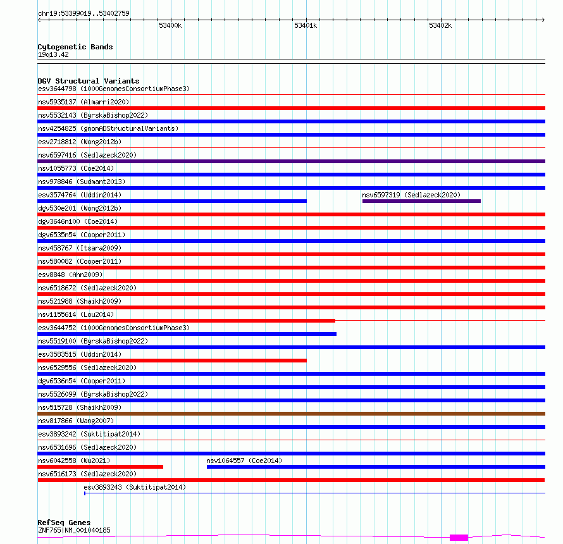Open nsv817866 (Wang2007) label
The image size is (563, 544).
(x=76, y=421)
